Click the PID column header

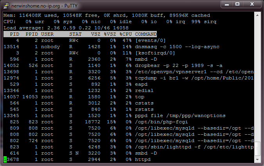click(x=14, y=34)
